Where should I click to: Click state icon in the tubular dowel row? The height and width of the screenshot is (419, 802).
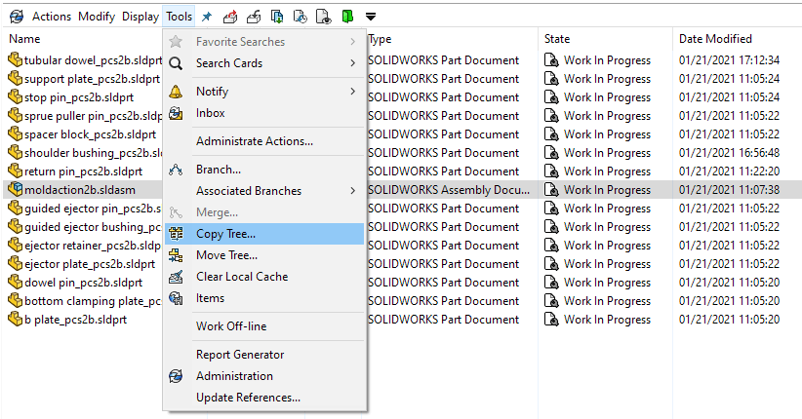pyautogui.click(x=551, y=60)
